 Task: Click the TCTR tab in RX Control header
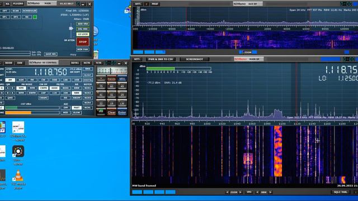coord(98,63)
